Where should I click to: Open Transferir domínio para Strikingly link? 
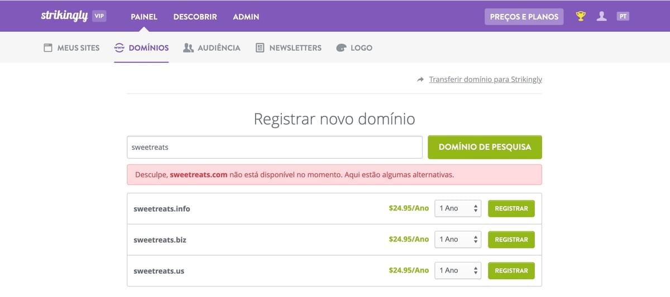click(x=485, y=80)
